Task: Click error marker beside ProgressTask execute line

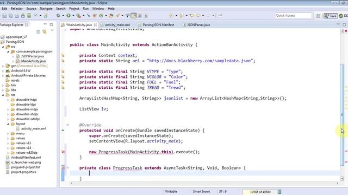Action: pyautogui.click(x=63, y=152)
